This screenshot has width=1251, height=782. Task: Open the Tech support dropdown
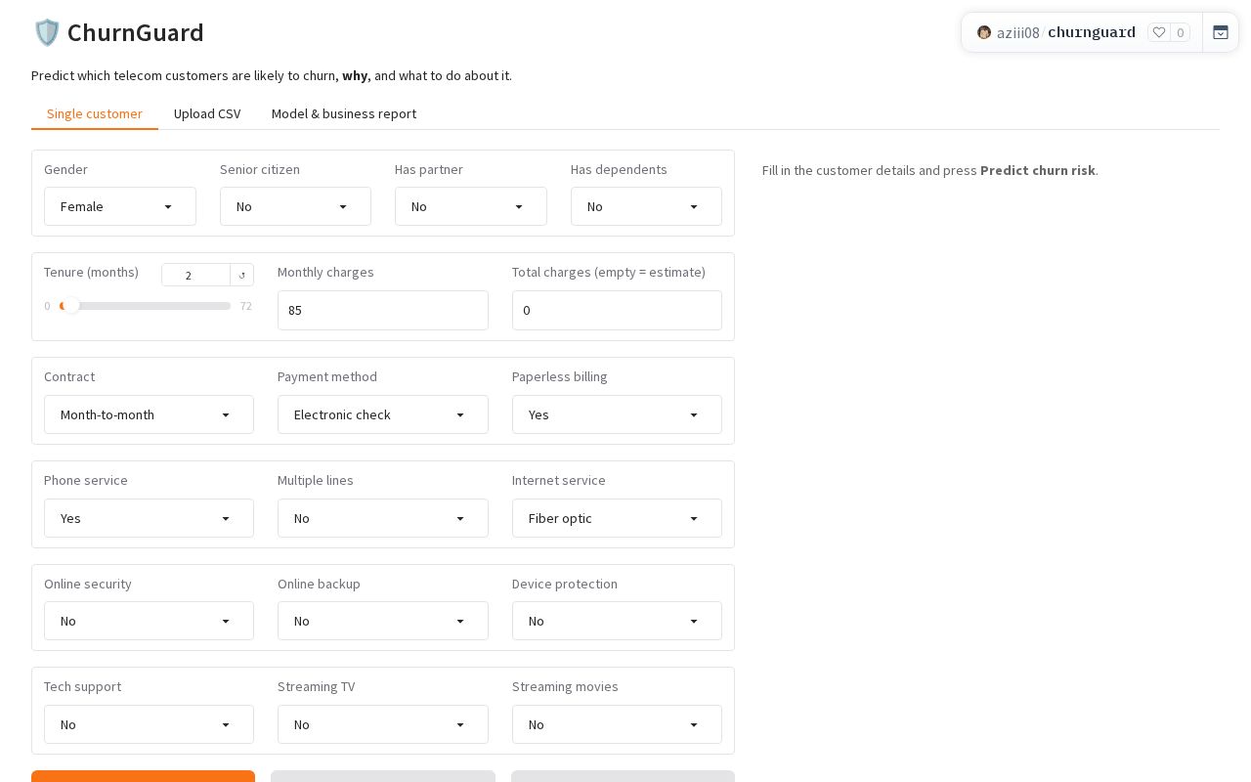149,724
